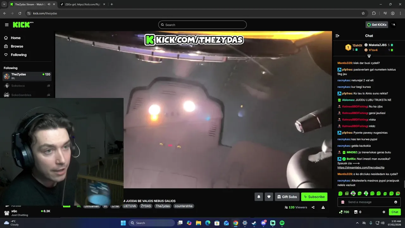
Task: Open streamlabs.com/thezydas/tip link
Action: (x=361, y=168)
